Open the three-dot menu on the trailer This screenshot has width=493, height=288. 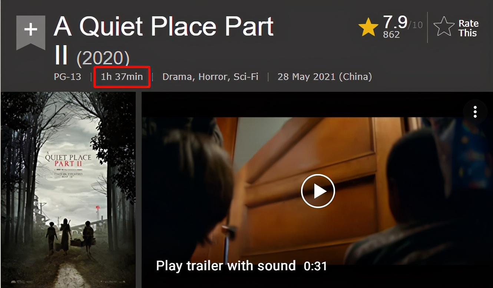tap(475, 111)
